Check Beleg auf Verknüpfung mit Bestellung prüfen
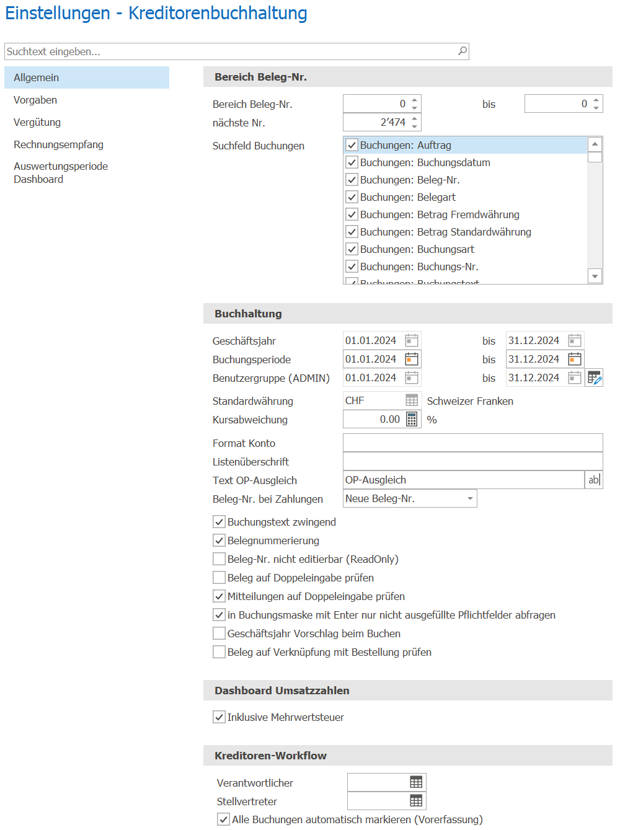The height and width of the screenshot is (830, 620). click(219, 652)
